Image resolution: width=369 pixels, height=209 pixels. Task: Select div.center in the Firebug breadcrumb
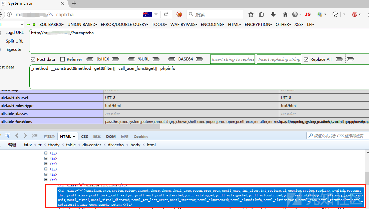pyautogui.click(x=92, y=145)
